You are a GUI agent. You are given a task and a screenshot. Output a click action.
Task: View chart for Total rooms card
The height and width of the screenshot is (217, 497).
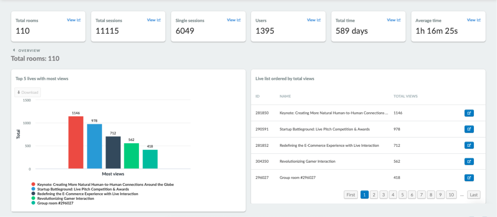pos(74,20)
